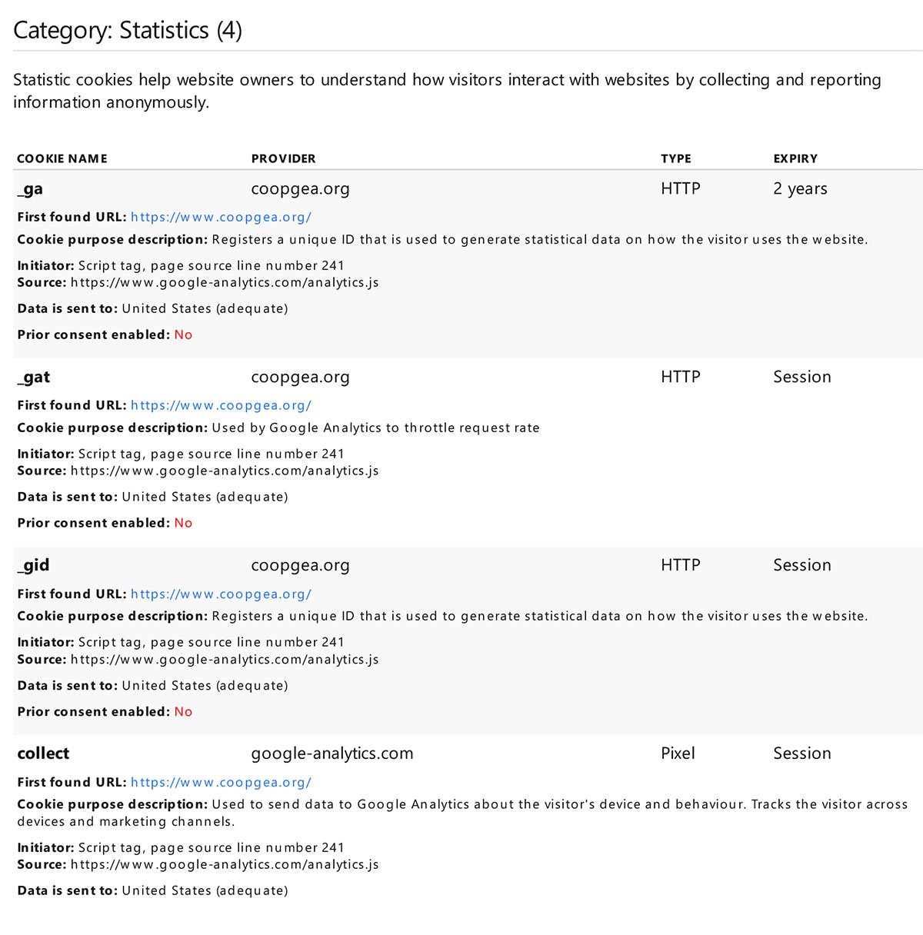The width and height of the screenshot is (923, 935).
Task: Click the PROVIDER column header
Action: coord(283,159)
